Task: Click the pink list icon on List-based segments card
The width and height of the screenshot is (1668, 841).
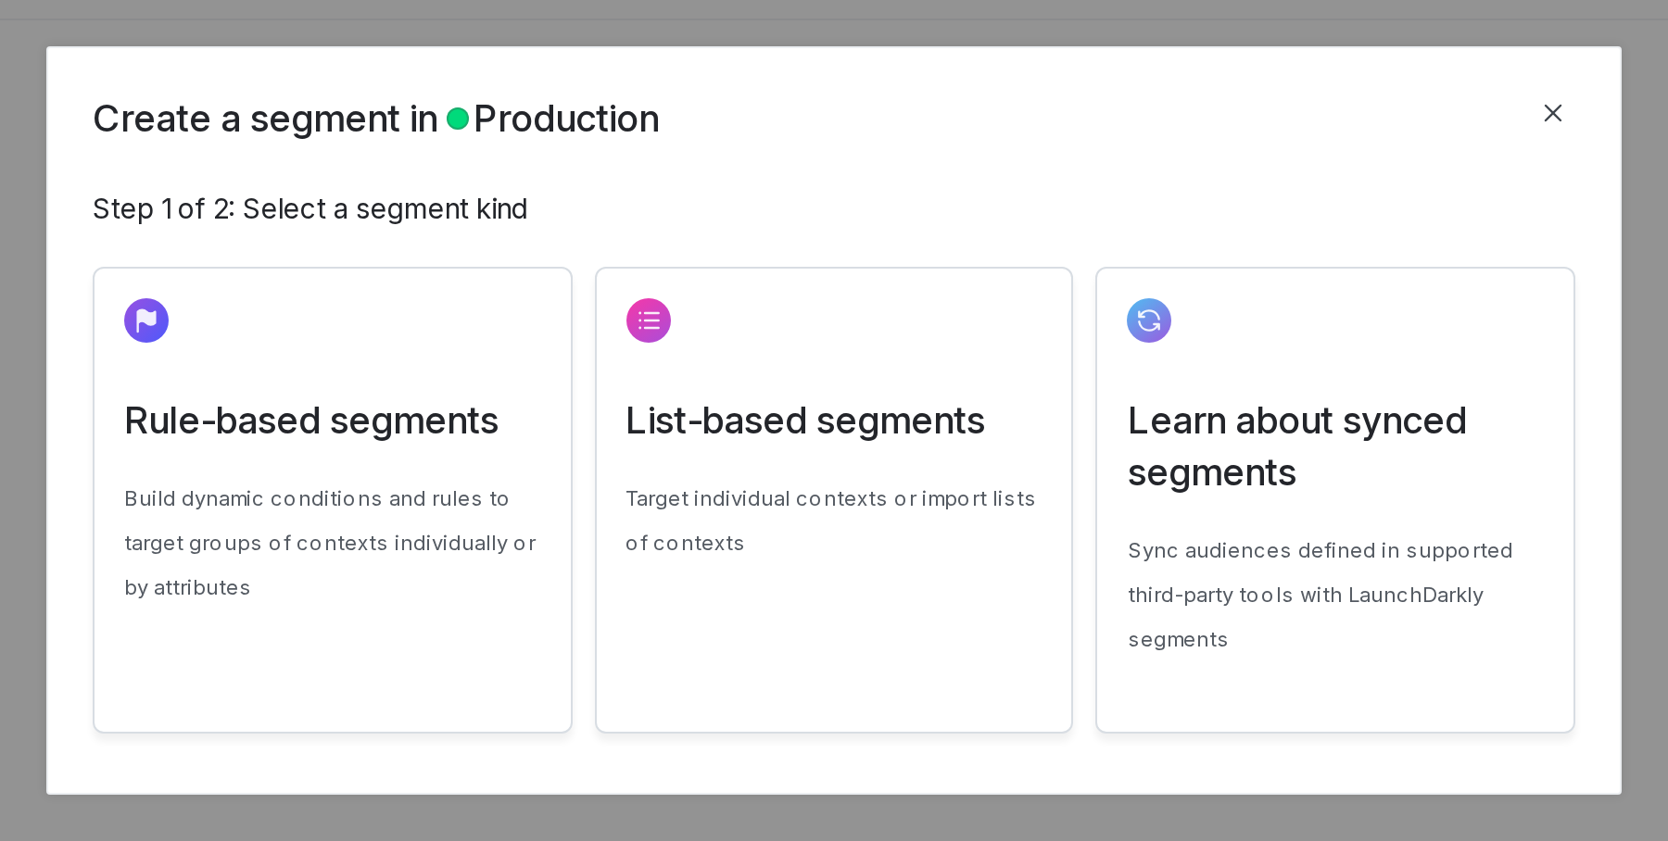Action: click(x=649, y=320)
